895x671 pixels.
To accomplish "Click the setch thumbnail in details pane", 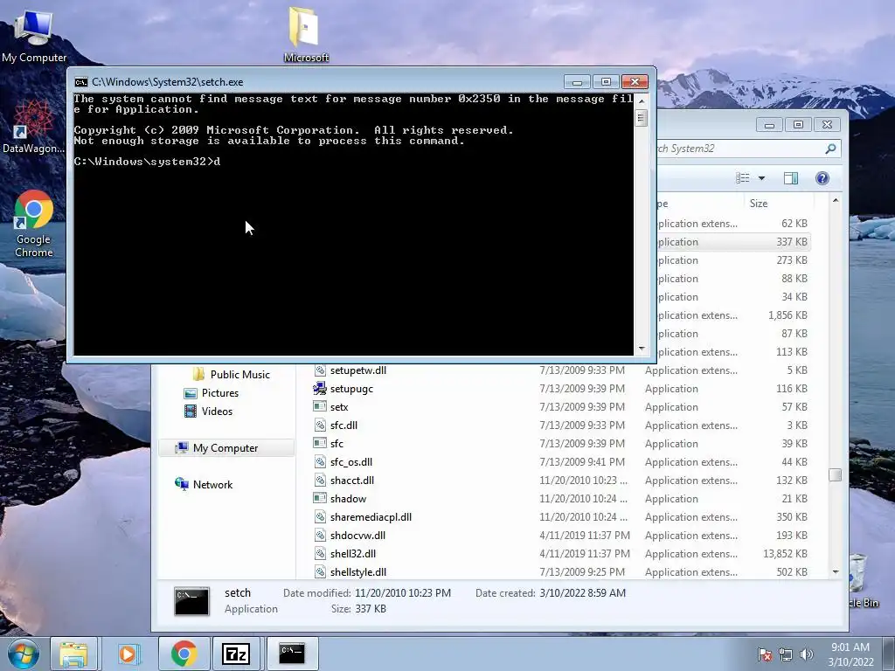I will tap(191, 601).
